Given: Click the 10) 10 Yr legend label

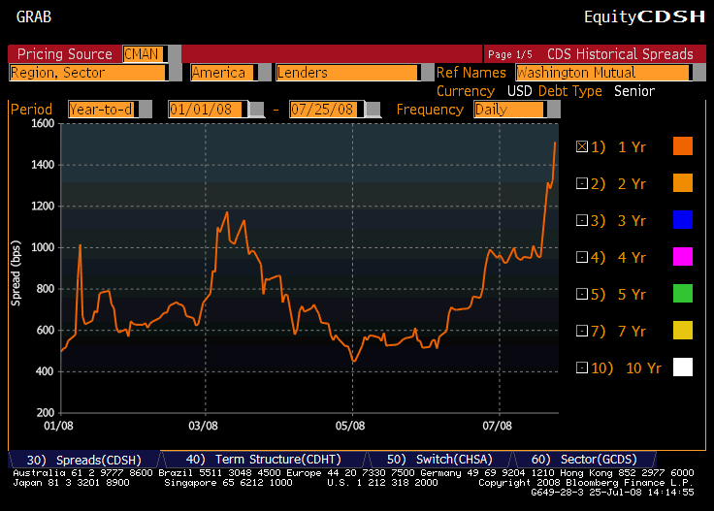Looking at the screenshot, I should [626, 367].
